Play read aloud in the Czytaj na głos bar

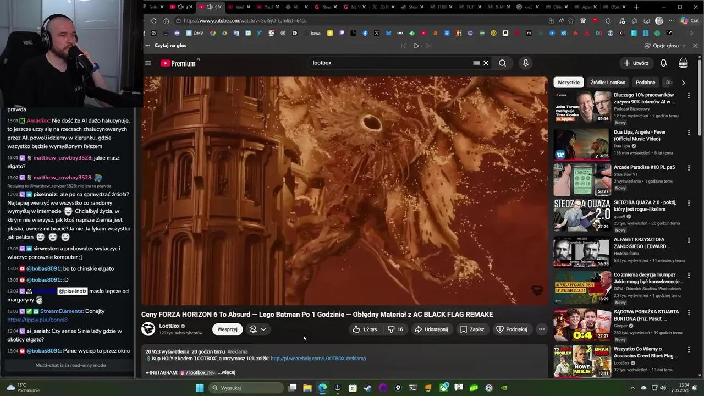[416, 46]
